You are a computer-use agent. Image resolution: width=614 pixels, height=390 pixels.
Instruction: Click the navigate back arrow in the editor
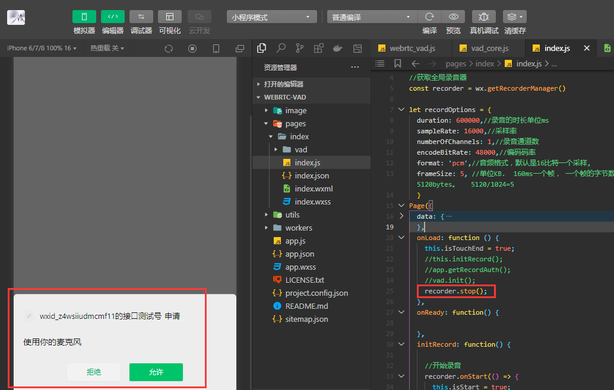click(416, 63)
